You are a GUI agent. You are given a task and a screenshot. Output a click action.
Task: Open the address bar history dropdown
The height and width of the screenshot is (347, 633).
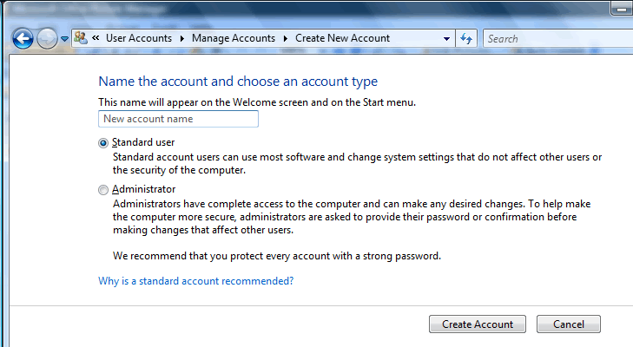(446, 39)
